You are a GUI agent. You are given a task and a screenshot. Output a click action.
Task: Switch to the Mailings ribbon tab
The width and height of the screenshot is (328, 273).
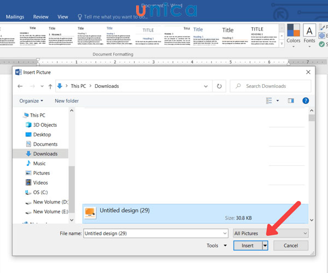coord(15,17)
